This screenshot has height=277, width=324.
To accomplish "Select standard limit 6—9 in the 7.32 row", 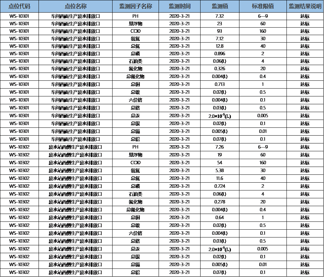I will point(263,16).
